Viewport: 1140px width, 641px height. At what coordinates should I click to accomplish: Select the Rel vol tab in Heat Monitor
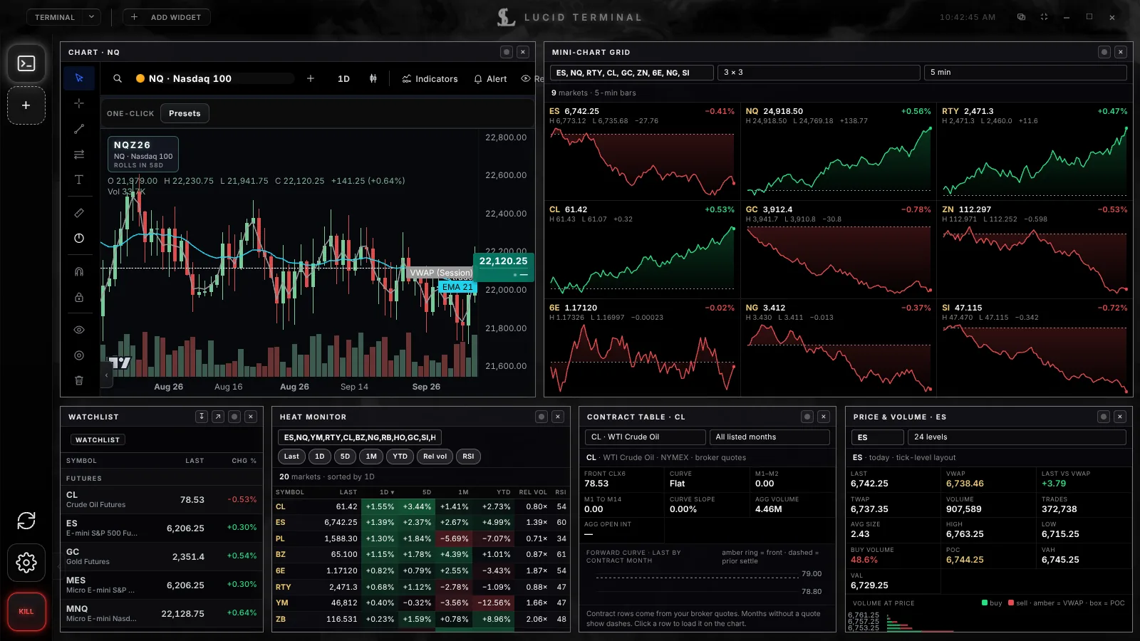click(x=435, y=457)
